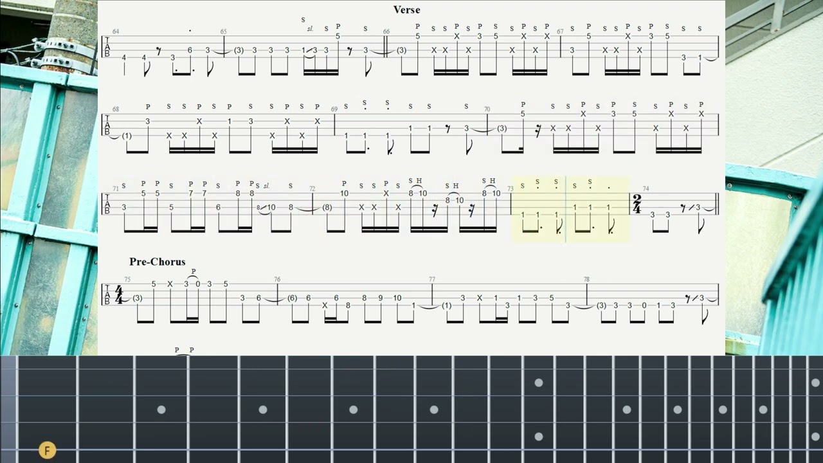Click the TAB clef beside measure 64
The height and width of the screenshot is (463, 823).
click(107, 47)
